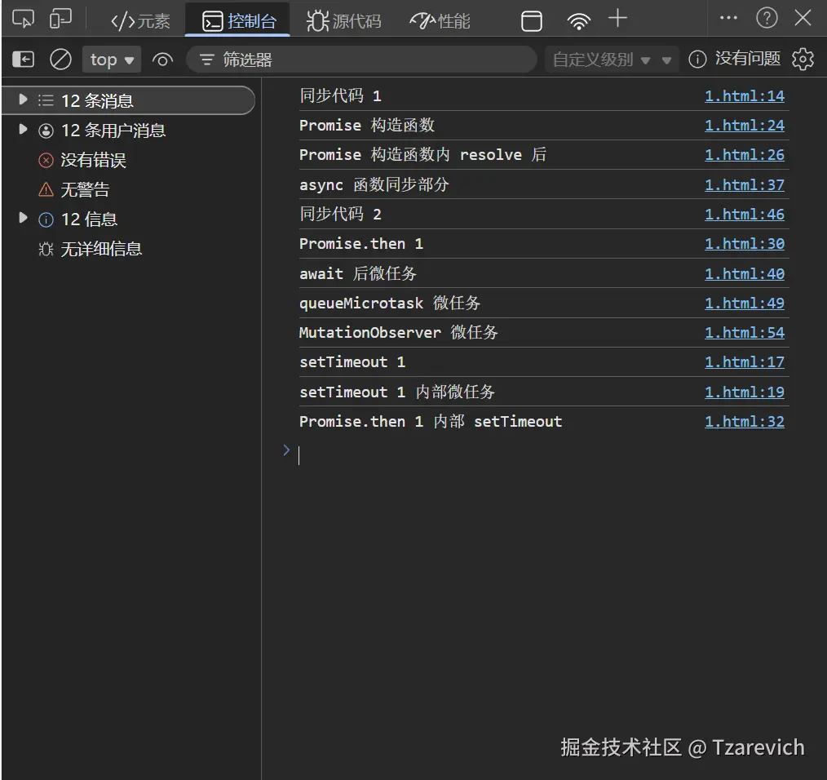Viewport: 827px width, 780px height.
Task: Open source link 1.html:32
Action: point(744,422)
